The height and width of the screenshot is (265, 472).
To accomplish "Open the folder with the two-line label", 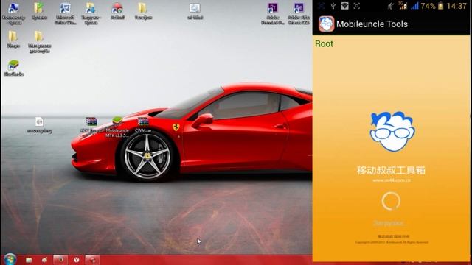I will tap(39, 37).
